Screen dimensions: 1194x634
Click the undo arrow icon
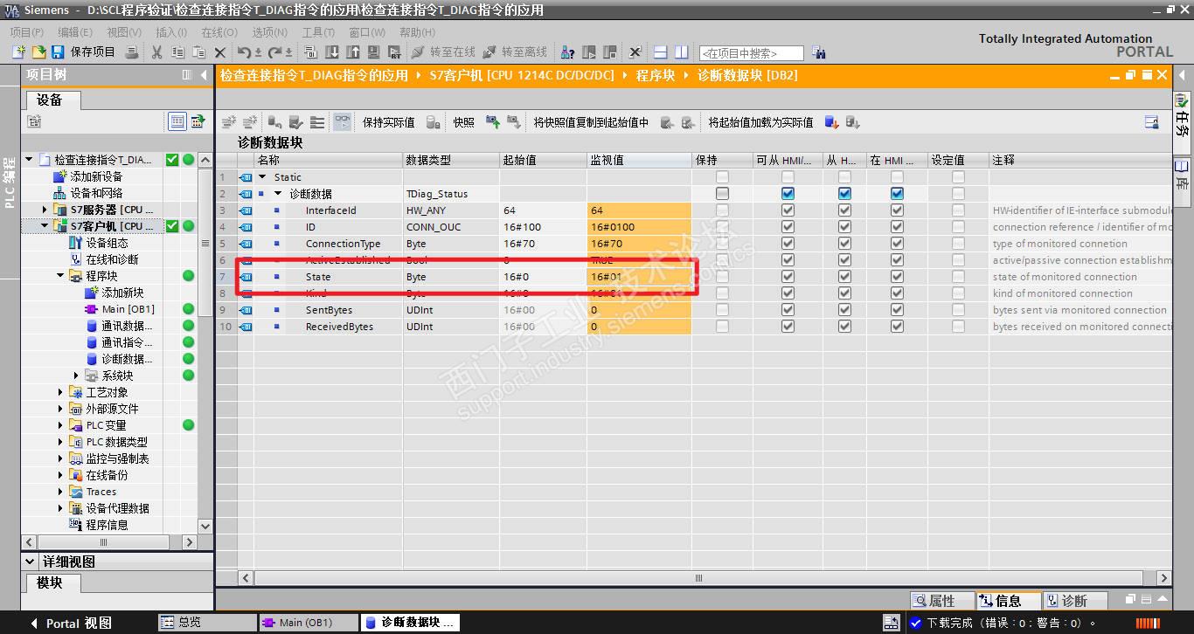(x=245, y=52)
